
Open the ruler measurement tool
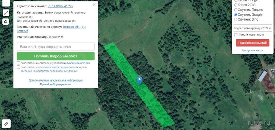6,124
